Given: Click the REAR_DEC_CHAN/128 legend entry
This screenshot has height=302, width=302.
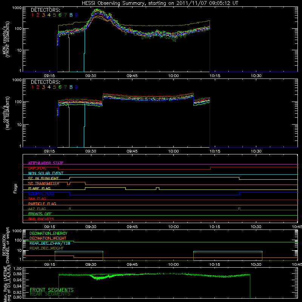Looking at the screenshot, I should coord(50,243).
